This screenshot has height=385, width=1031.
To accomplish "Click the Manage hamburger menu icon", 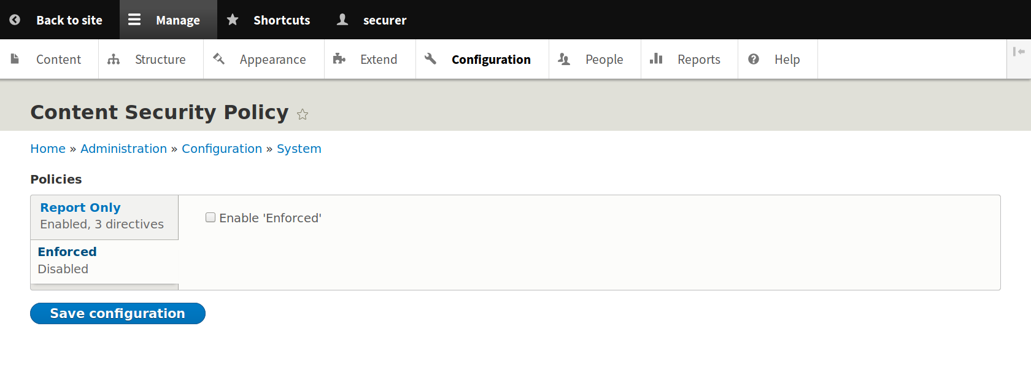I will tap(134, 20).
